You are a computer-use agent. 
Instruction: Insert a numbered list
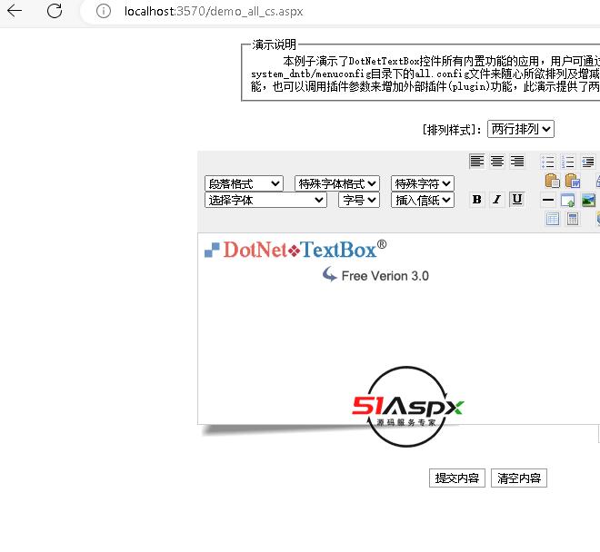[x=568, y=162]
